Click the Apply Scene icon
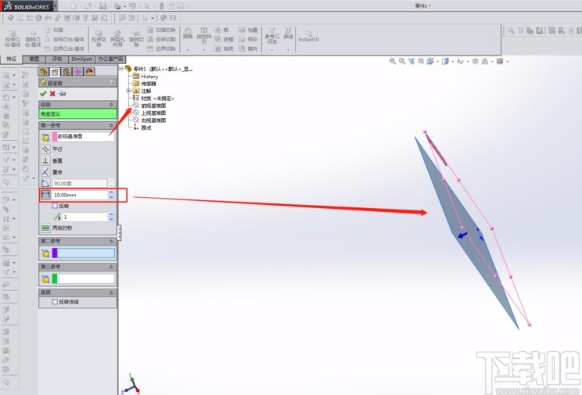582x395 pixels. click(x=485, y=61)
